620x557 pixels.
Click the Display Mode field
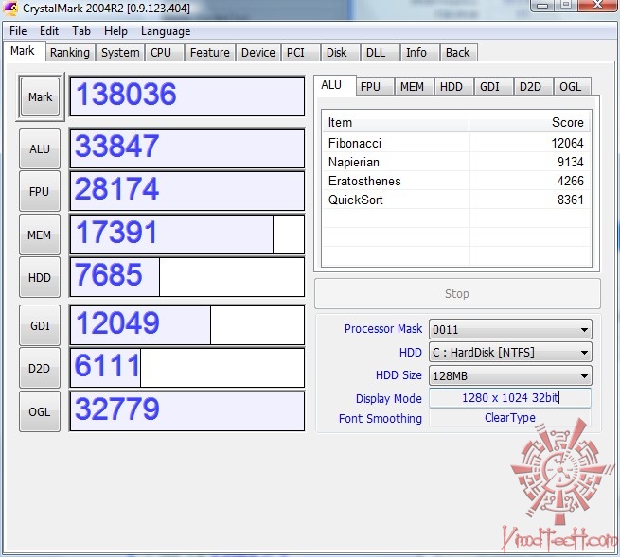(510, 398)
